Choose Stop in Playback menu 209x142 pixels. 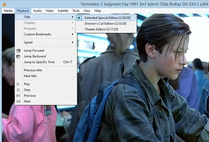[x=46, y=90]
